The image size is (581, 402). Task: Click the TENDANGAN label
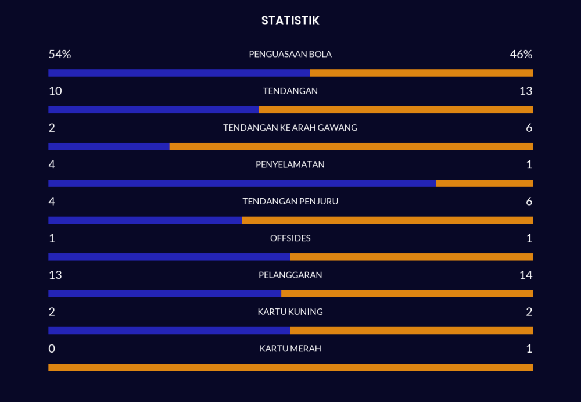pyautogui.click(x=290, y=91)
